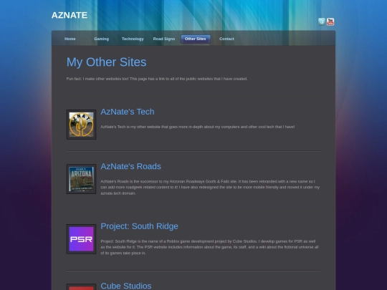Go to the Home menu item
The image size is (387, 290).
coord(70,39)
